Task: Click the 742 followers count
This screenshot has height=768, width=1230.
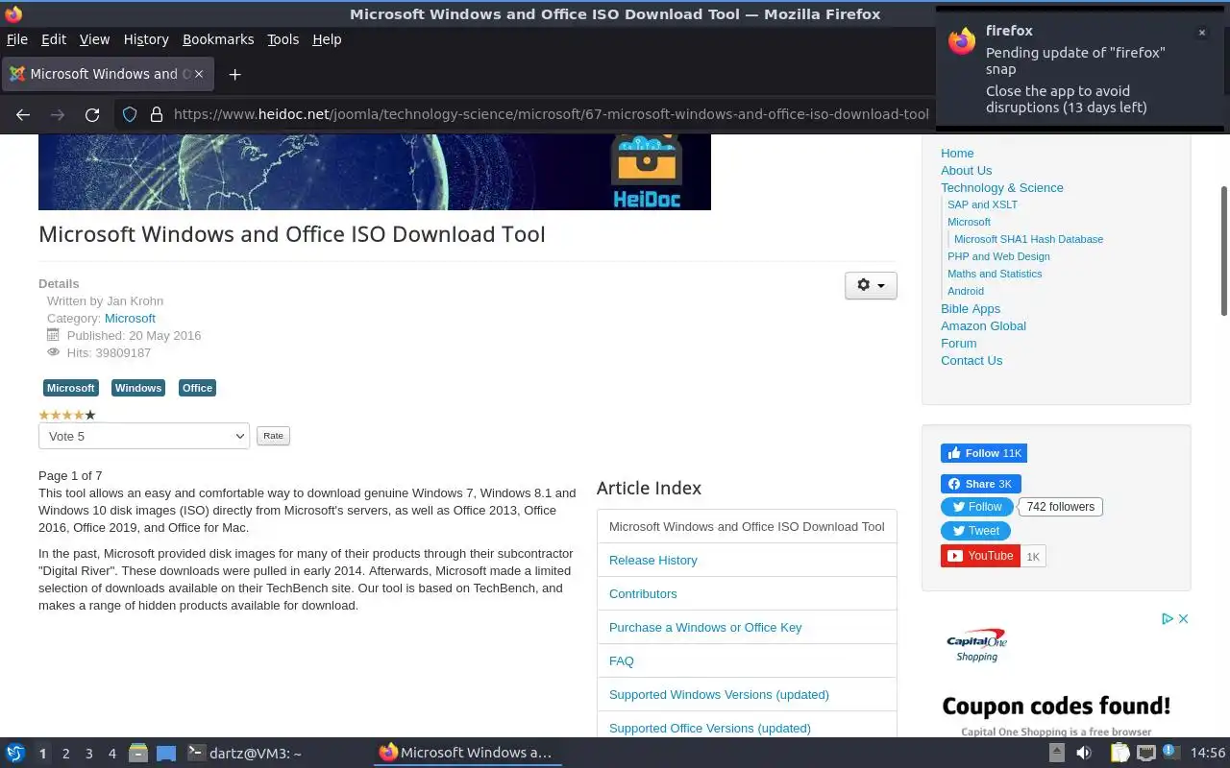Action: click(x=1060, y=507)
